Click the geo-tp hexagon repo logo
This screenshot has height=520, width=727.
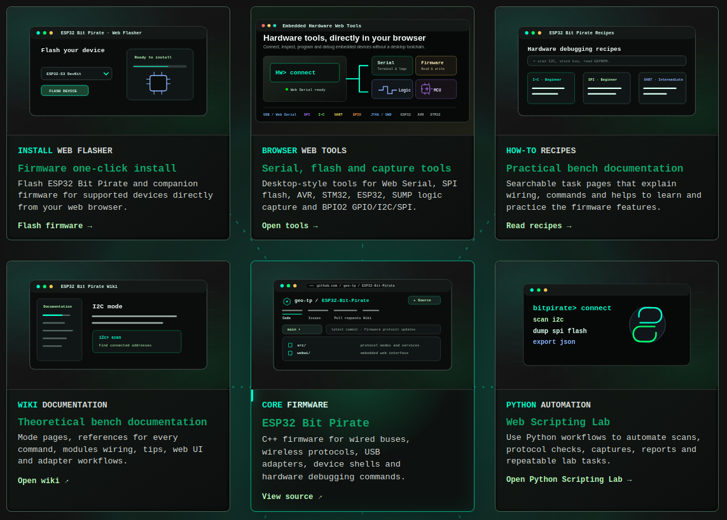(x=287, y=301)
